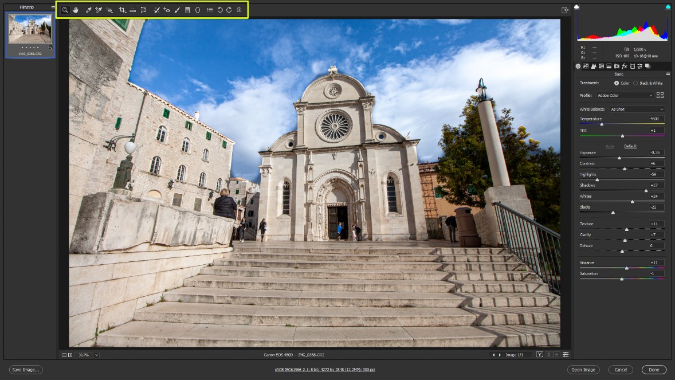Open the Profile dropdown showing Adobe Color
Screen dimensions: 675x380
pyautogui.click(x=625, y=95)
